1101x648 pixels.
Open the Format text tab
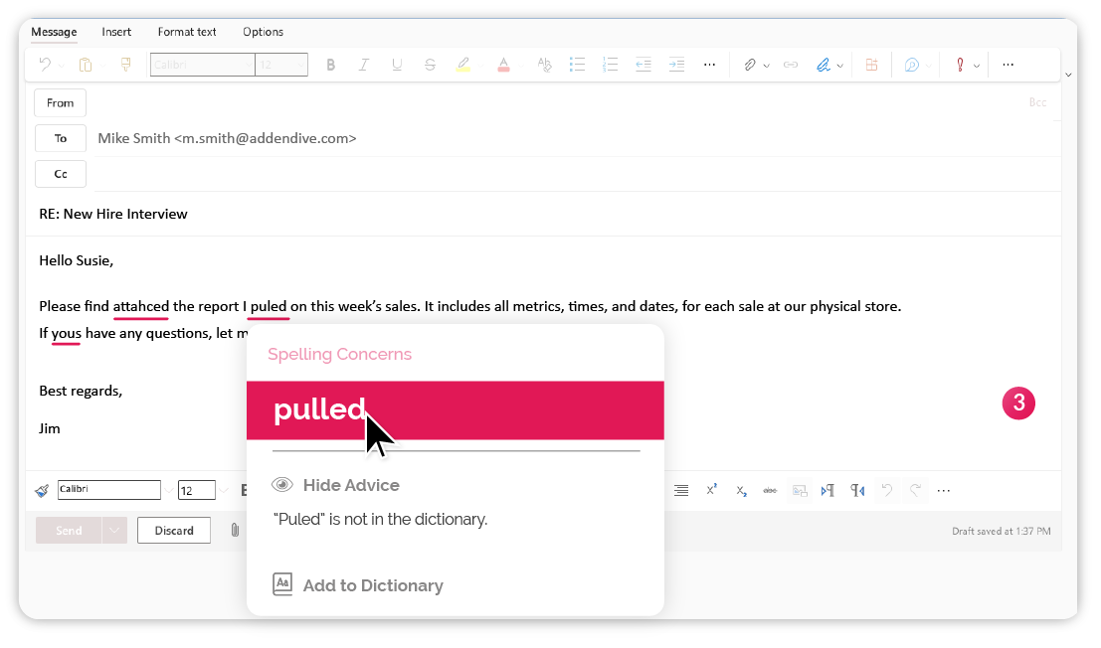(187, 32)
